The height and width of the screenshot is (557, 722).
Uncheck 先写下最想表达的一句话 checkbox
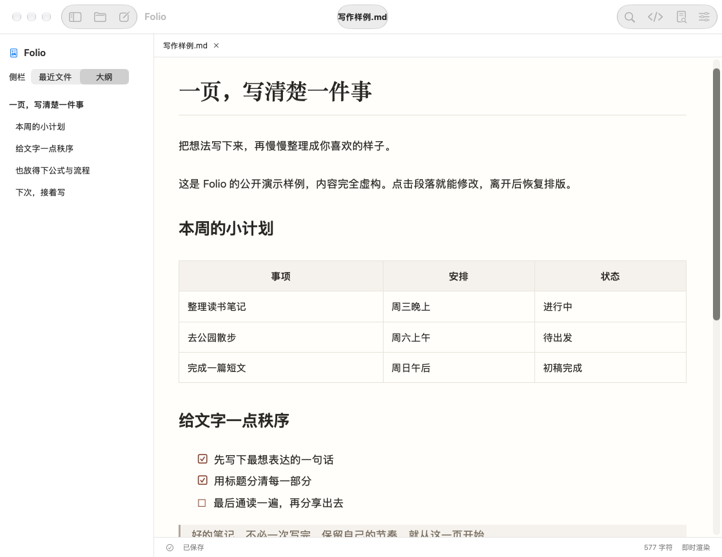click(x=202, y=459)
